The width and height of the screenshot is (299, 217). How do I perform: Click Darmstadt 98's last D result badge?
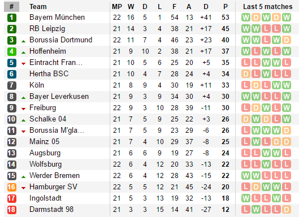pos(287,210)
